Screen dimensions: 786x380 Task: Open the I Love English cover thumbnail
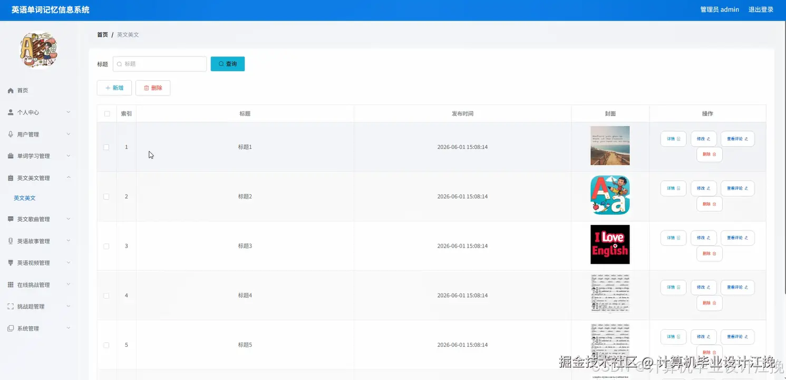coord(610,245)
